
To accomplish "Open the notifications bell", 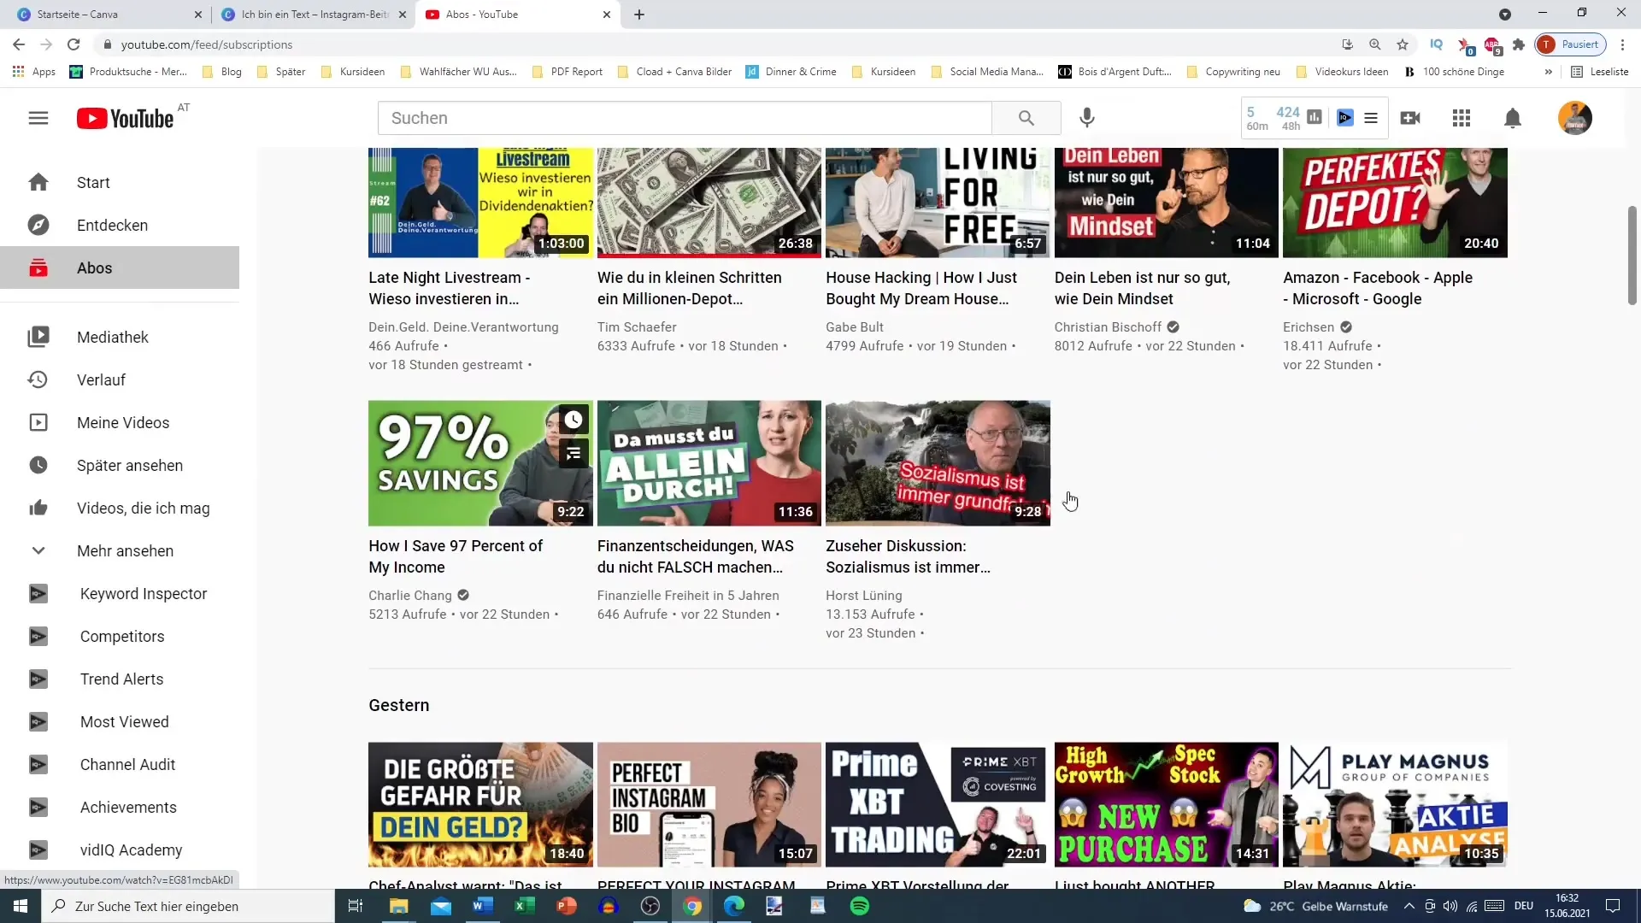I will [x=1513, y=118].
